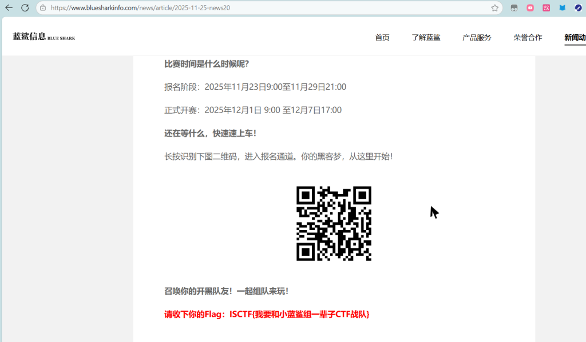Open the blue cat extension icon

pyautogui.click(x=562, y=8)
